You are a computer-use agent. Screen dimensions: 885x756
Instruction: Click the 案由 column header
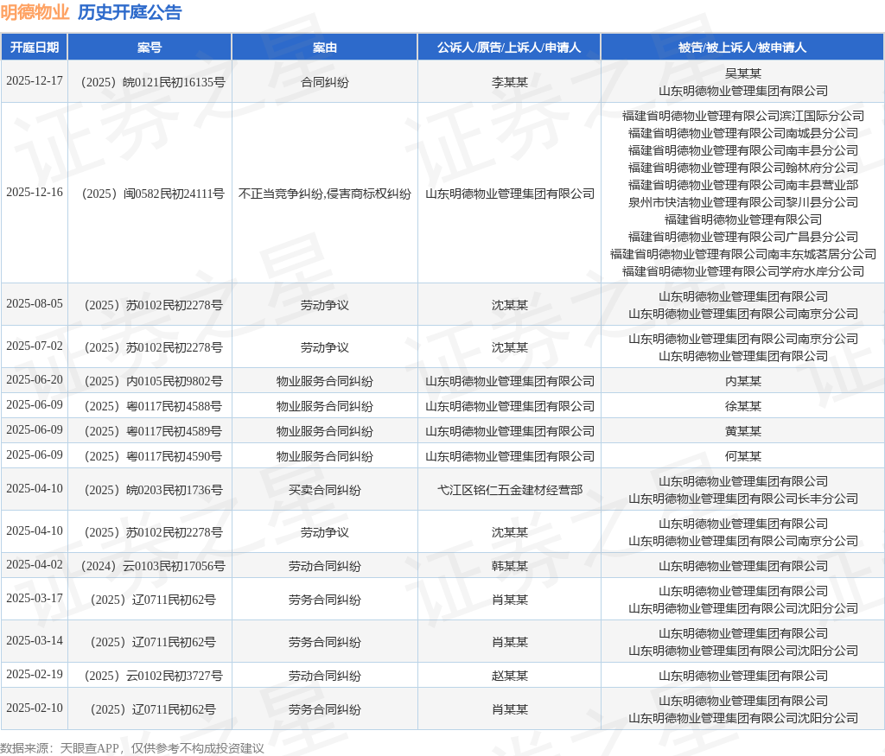(324, 48)
